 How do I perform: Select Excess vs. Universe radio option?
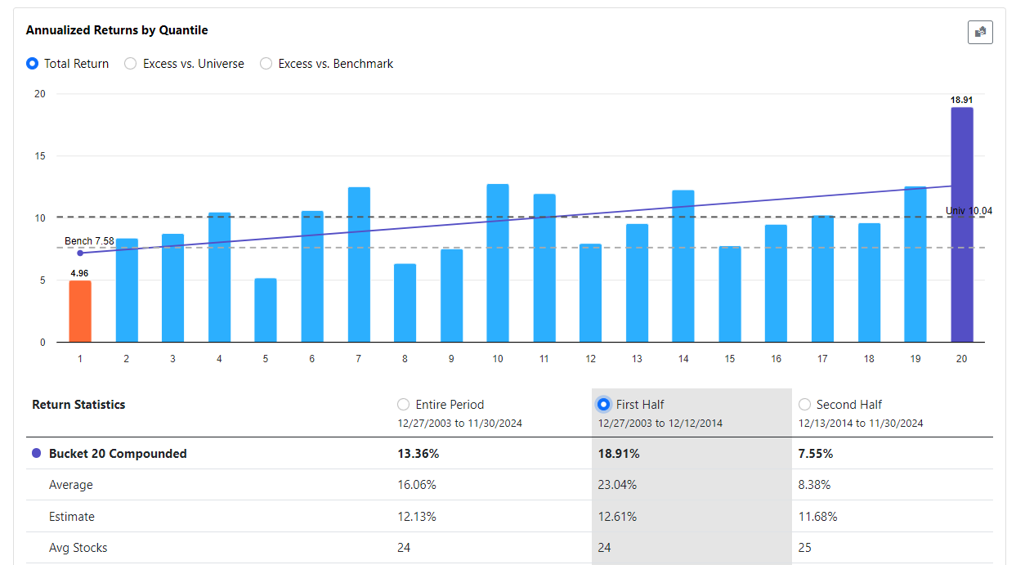click(131, 64)
